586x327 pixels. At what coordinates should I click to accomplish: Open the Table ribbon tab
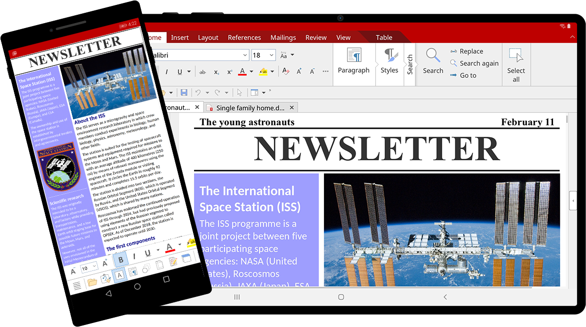[384, 37]
